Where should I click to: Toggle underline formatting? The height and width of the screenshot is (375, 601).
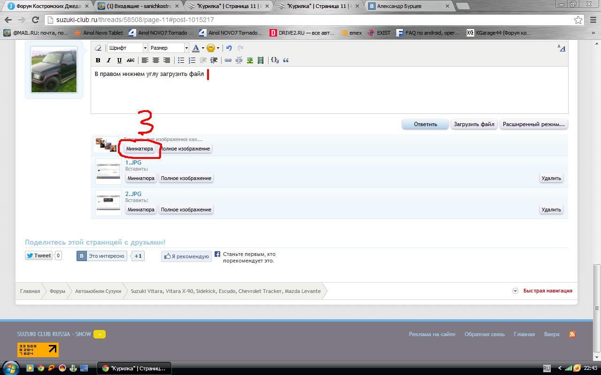[x=119, y=60]
